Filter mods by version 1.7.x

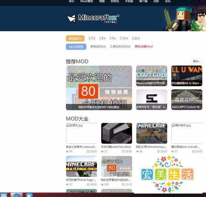click(92, 38)
